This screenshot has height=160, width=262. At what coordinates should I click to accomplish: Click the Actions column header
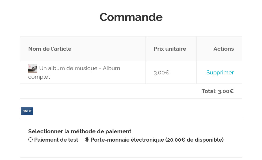click(x=224, y=49)
